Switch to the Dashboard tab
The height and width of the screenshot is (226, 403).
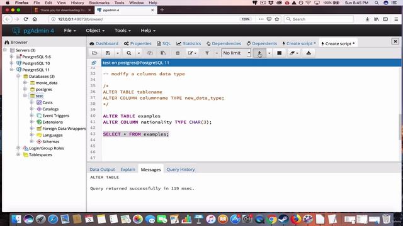(104, 43)
